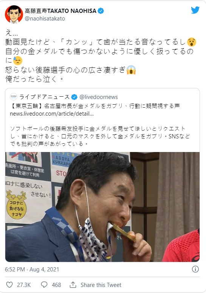Open the @naohisatakato handle link
206x293 pixels.
click(x=45, y=19)
